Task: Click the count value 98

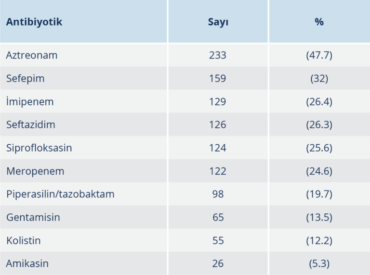Action: (218, 194)
